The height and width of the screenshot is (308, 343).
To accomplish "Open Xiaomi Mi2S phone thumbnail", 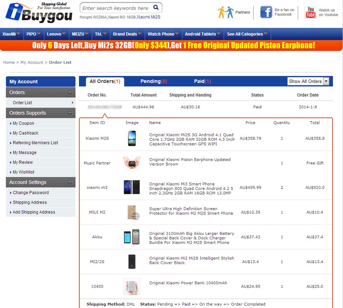I will pos(132,138).
